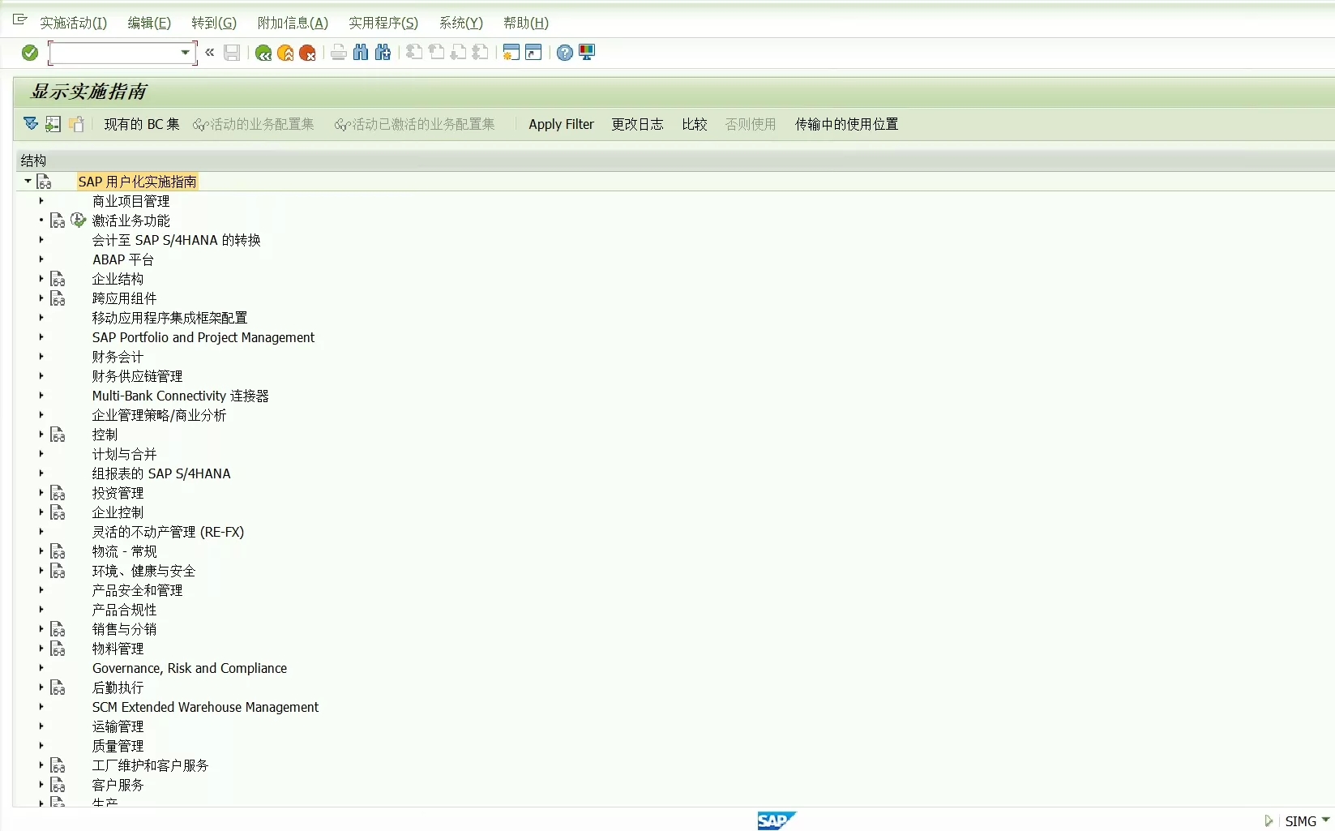Click the 比较 button
The width and height of the screenshot is (1335, 831).
click(695, 124)
